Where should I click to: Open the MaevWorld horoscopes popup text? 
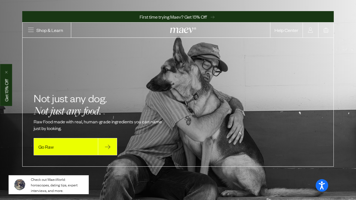54,185
